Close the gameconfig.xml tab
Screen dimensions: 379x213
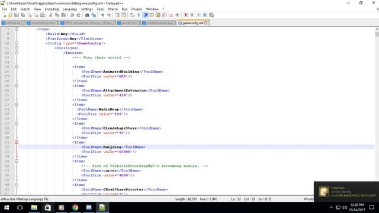tap(206, 23)
